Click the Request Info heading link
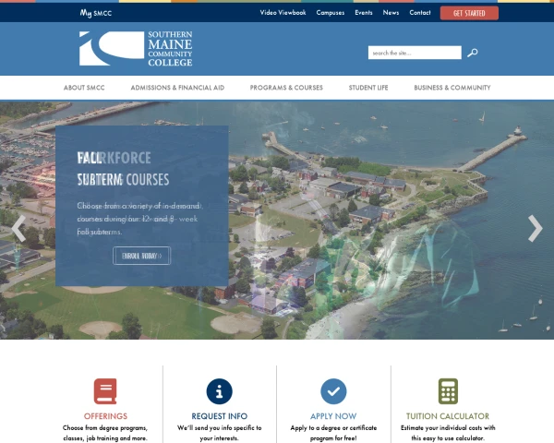 pos(220,416)
